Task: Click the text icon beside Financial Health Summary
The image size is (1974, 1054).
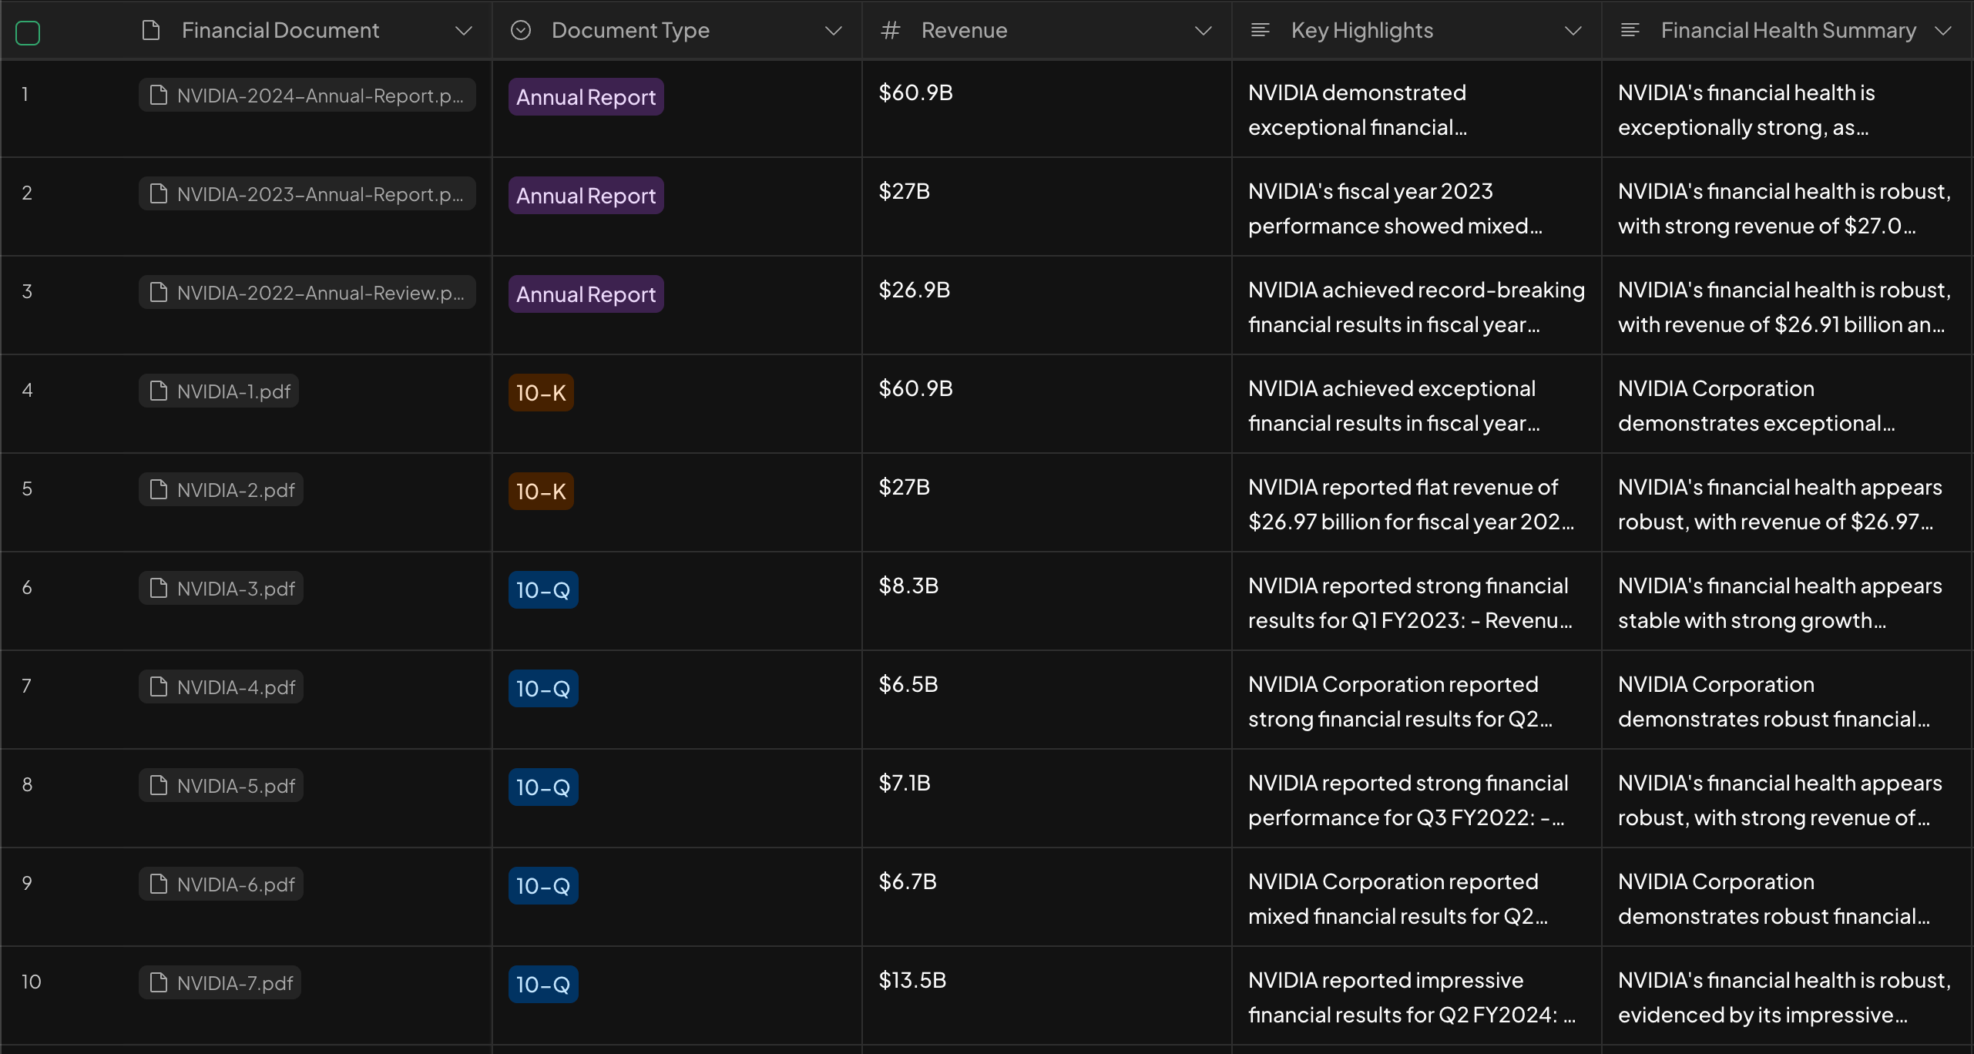Action: pos(1630,31)
